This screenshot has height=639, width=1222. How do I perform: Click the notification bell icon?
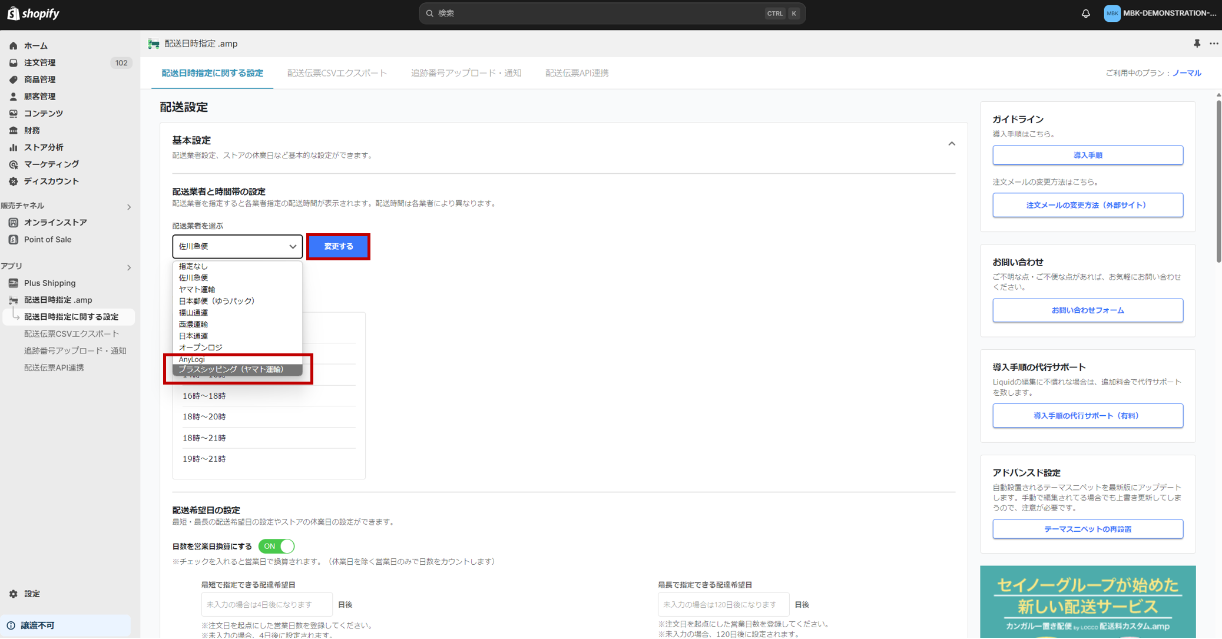pos(1085,14)
